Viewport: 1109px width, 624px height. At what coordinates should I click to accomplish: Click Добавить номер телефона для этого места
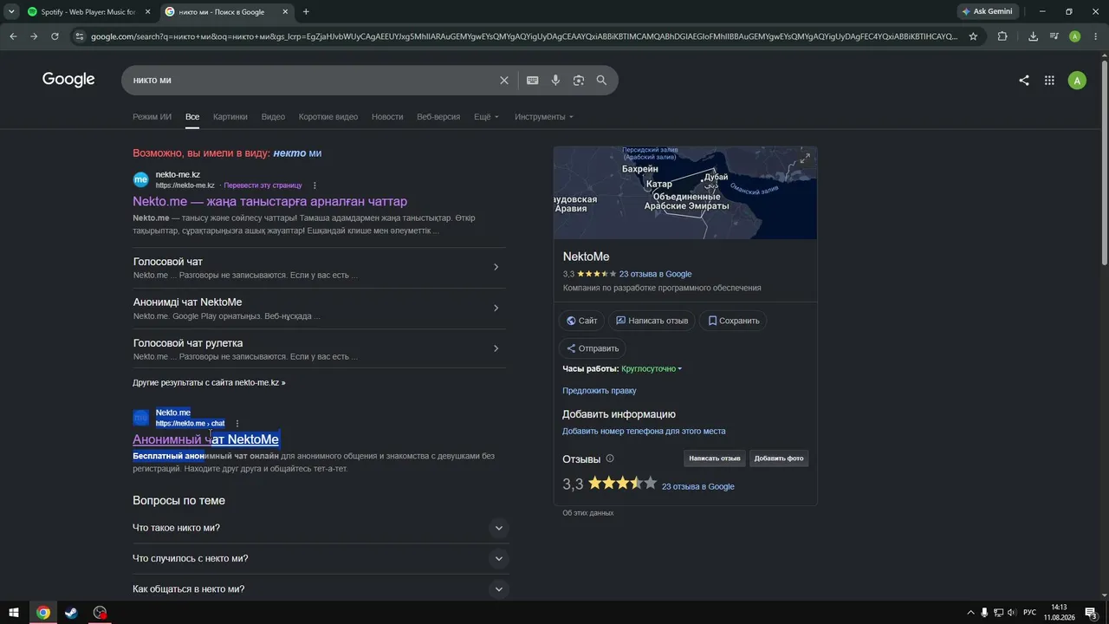[644, 431]
